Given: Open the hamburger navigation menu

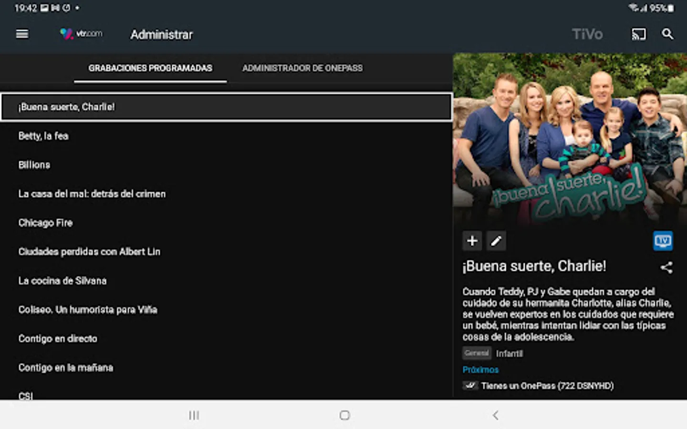Looking at the screenshot, I should [22, 34].
